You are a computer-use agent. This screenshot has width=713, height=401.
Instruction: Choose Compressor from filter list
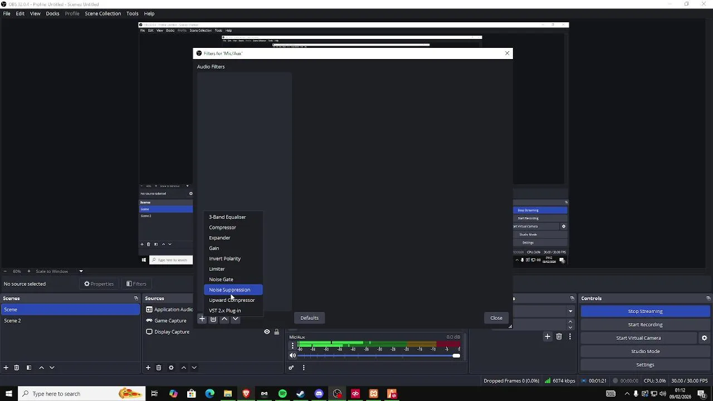coord(233,227)
